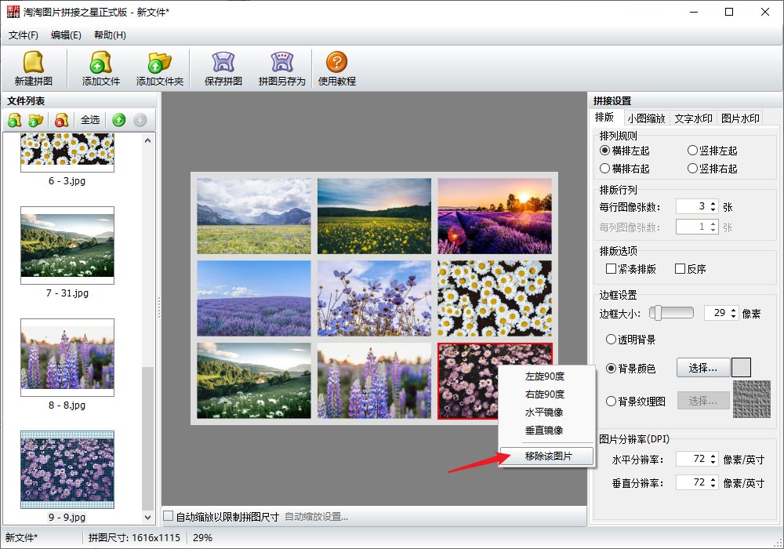The height and width of the screenshot is (549, 784).
Task: Select the 横排左起 arrangement option
Action: click(x=625, y=151)
